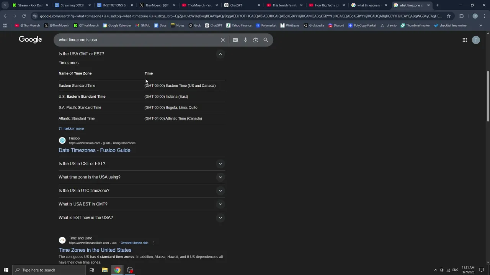The width and height of the screenshot is (490, 275).
Task: Search by image with Lens icon
Action: tap(256, 40)
